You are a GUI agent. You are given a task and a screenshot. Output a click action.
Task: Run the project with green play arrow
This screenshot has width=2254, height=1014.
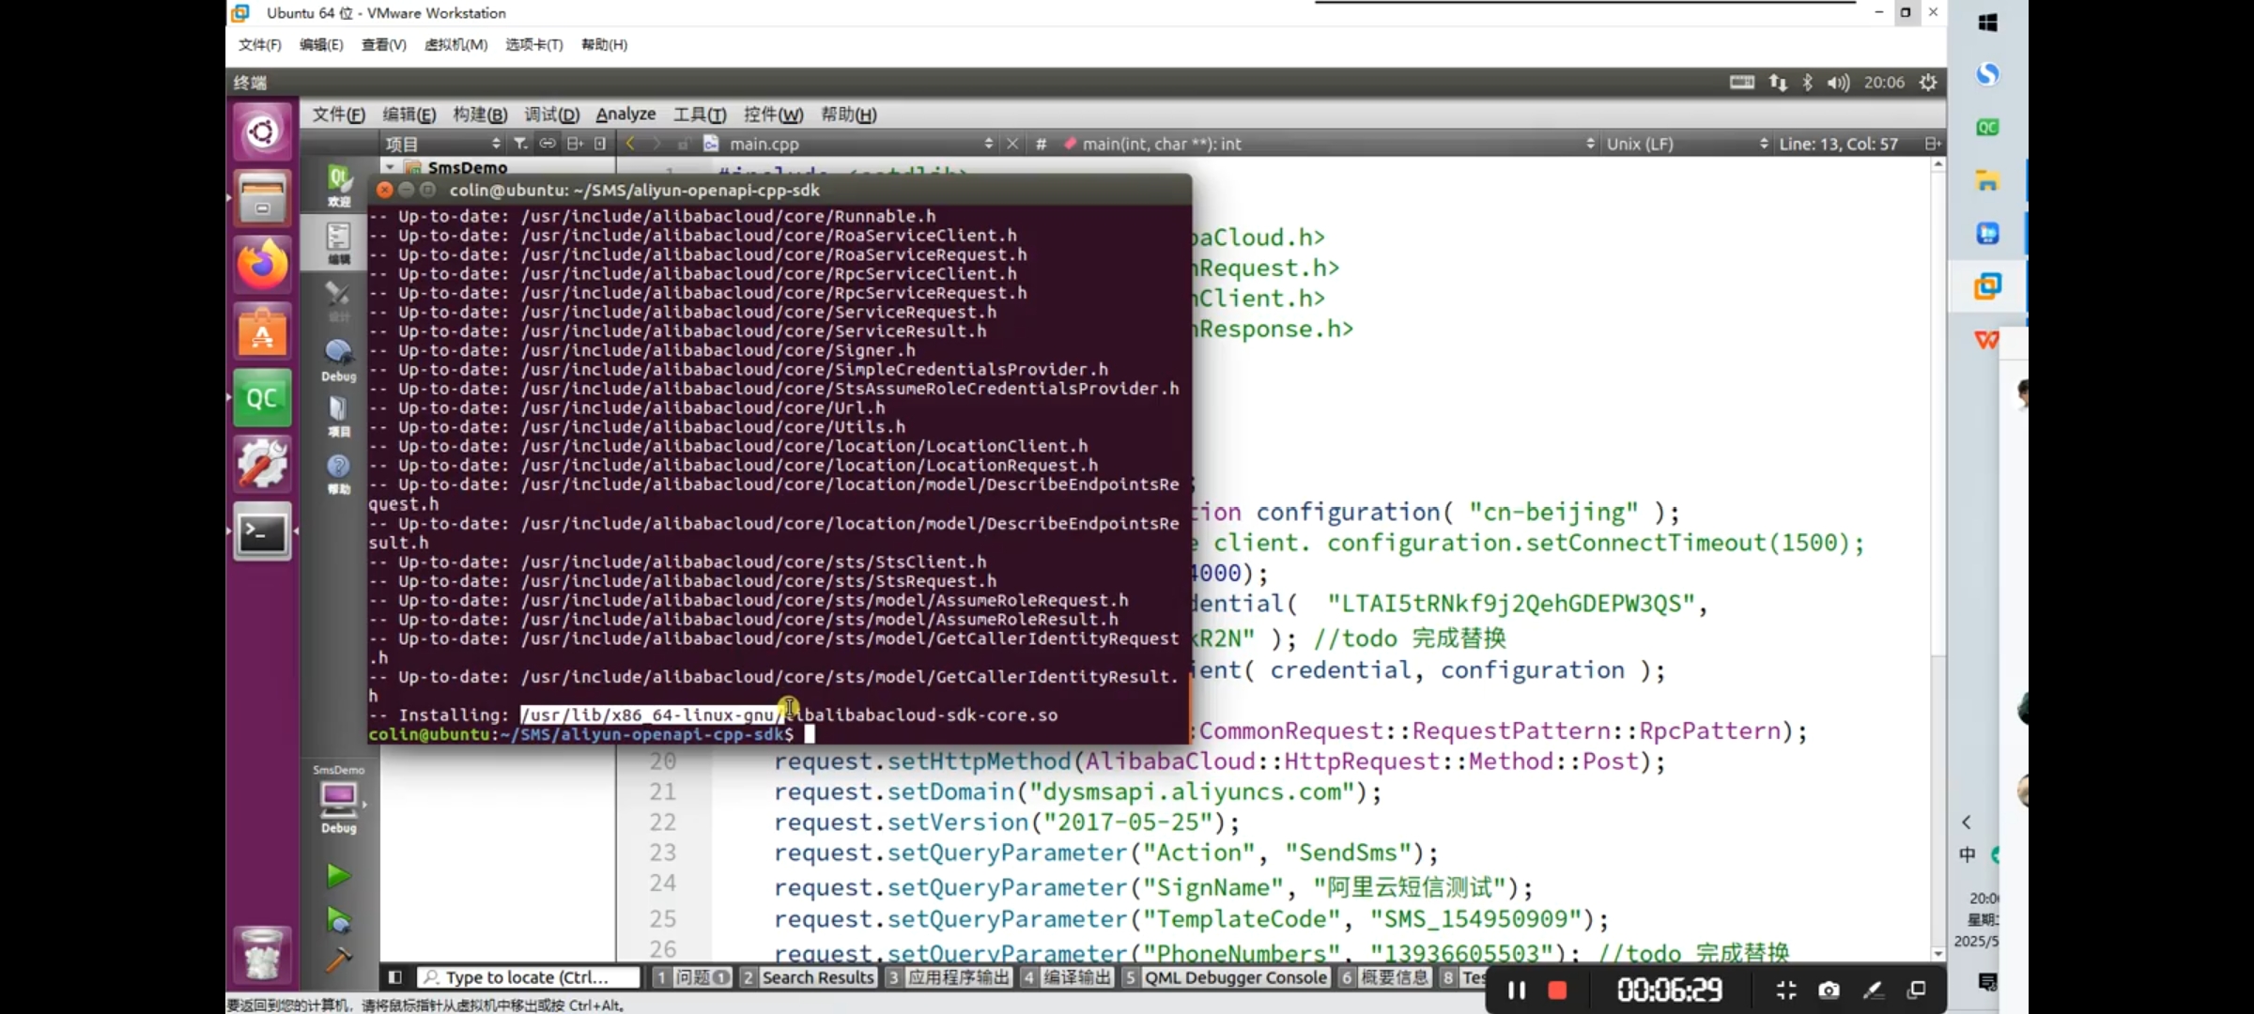337,876
